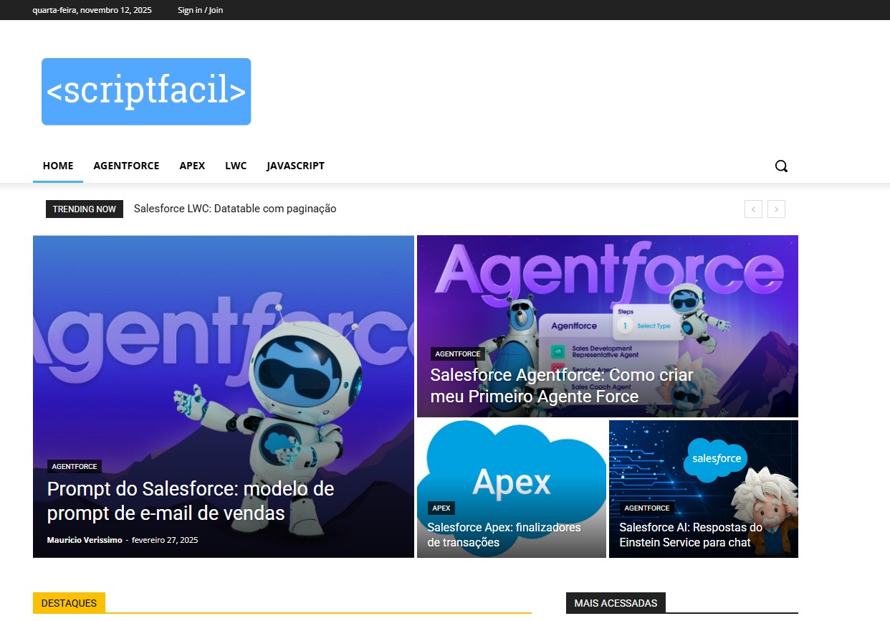Viewport: 890px width, 621px height.
Task: Show previous trending article arrow
Action: 753,209
